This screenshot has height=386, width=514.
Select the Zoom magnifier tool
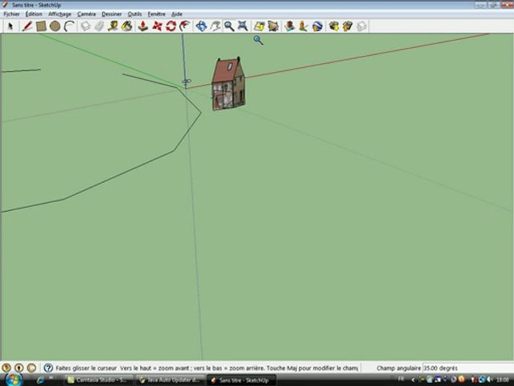point(229,26)
